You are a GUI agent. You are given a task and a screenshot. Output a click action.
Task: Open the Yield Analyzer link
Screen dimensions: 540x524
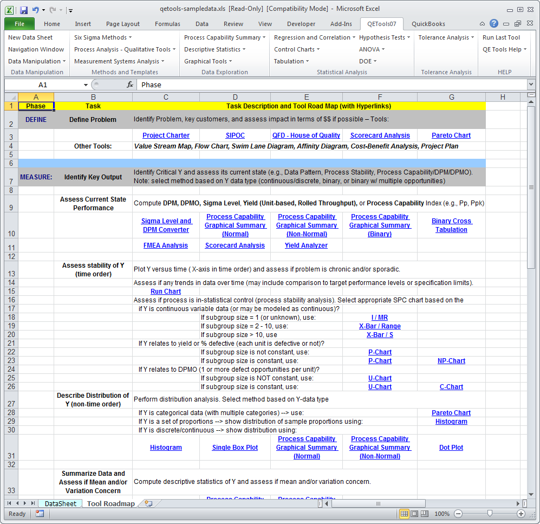pos(306,245)
